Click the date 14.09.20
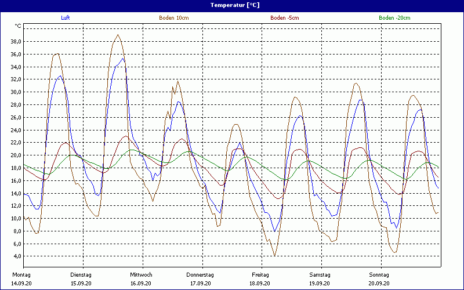The height and width of the screenshot is (290, 464). point(21,284)
